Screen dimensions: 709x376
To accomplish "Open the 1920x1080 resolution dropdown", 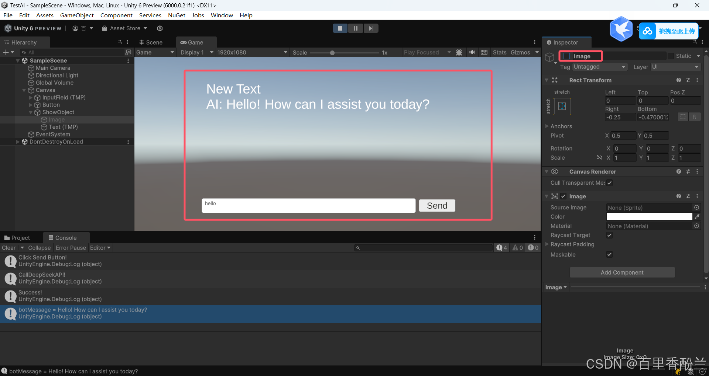I will [x=252, y=52].
